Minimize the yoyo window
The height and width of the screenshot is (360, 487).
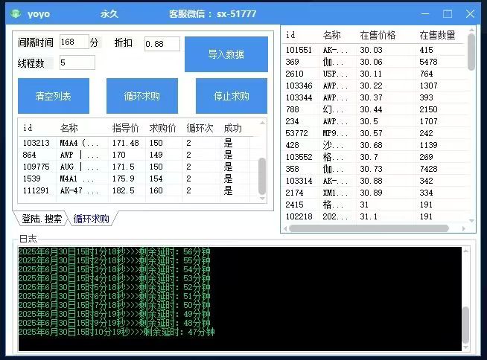[x=425, y=14]
